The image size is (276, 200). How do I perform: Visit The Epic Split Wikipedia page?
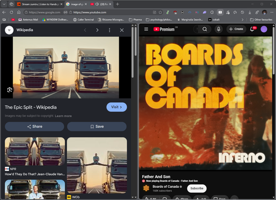coord(116,107)
